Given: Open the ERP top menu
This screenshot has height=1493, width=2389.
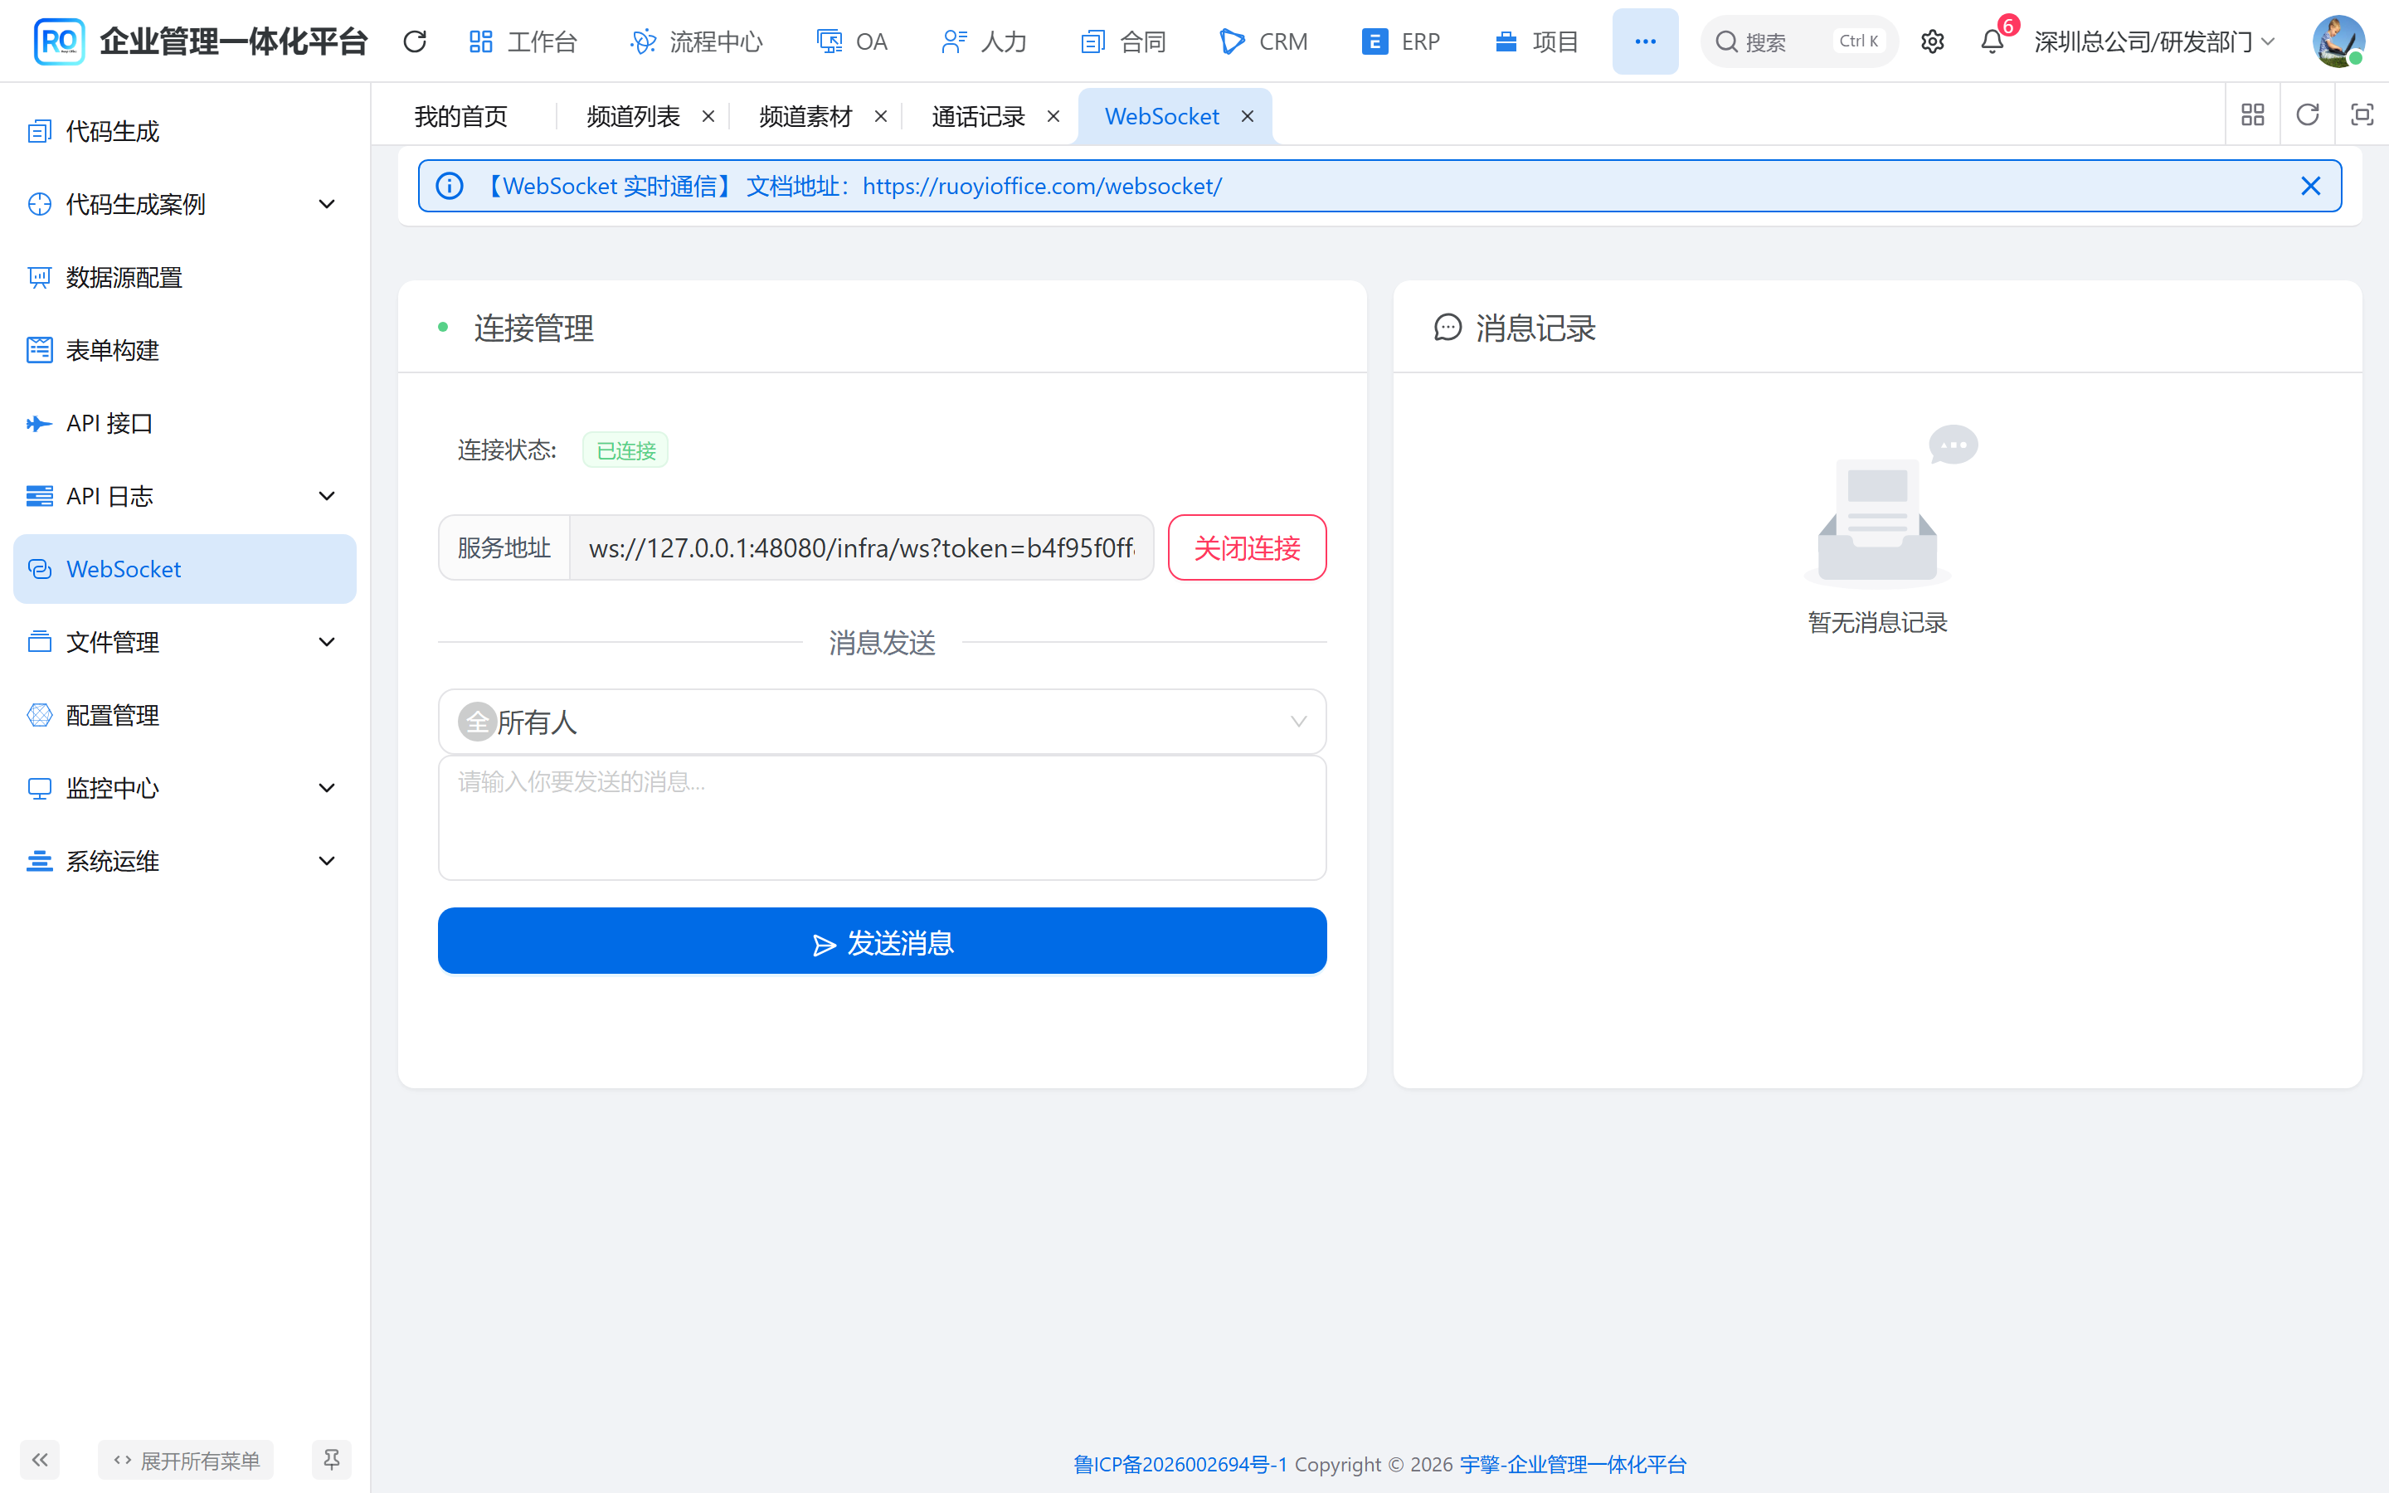Looking at the screenshot, I should pos(1400,41).
